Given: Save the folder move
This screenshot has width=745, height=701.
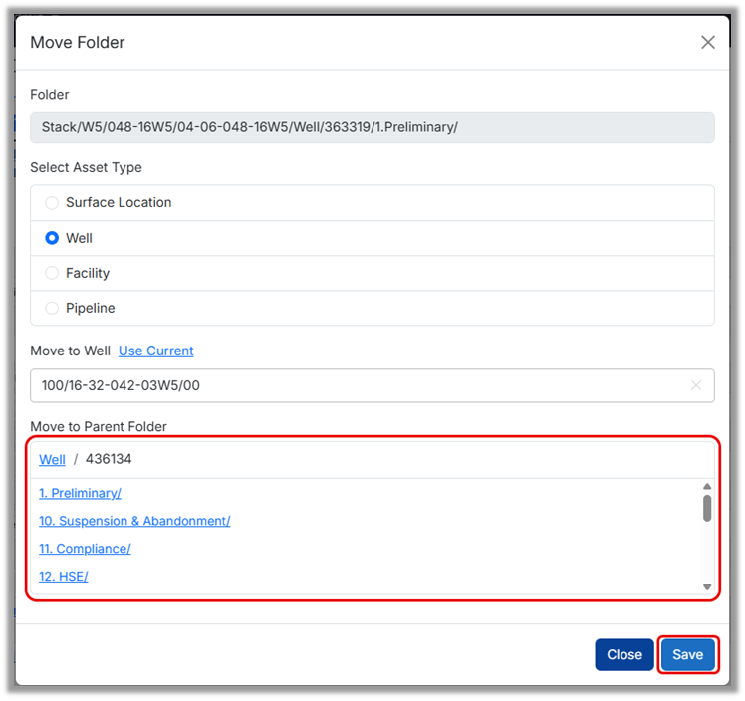Looking at the screenshot, I should point(687,654).
